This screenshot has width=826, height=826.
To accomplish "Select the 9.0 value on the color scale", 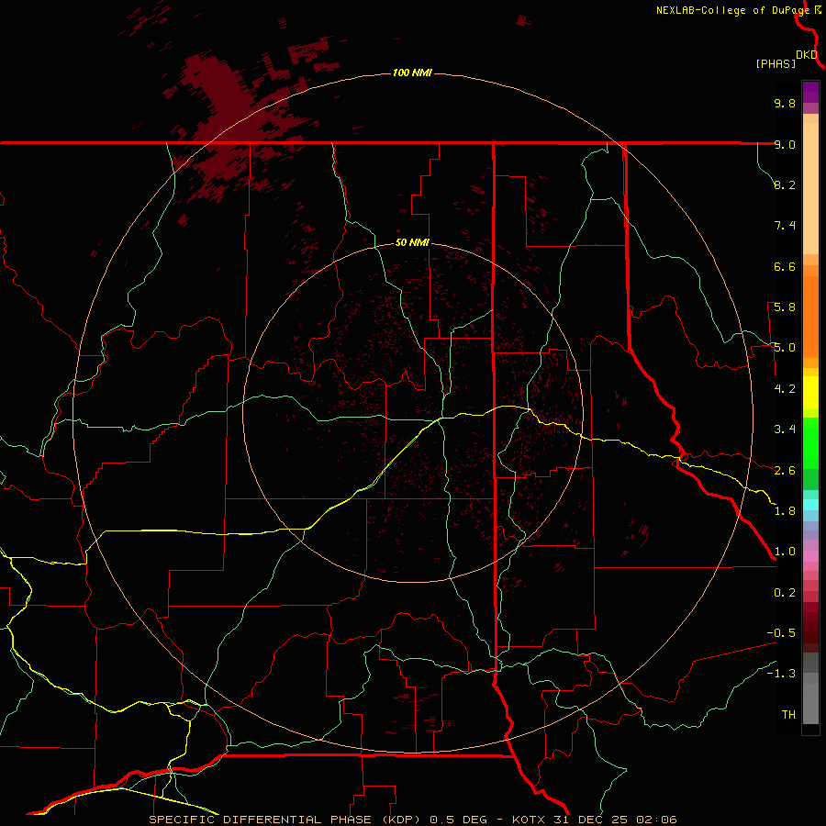I will coord(785,144).
